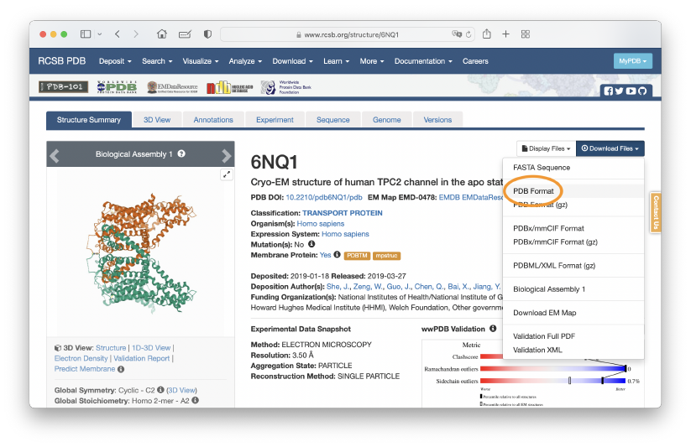Open the Learn dropdown
The image size is (691, 447).
(336, 61)
